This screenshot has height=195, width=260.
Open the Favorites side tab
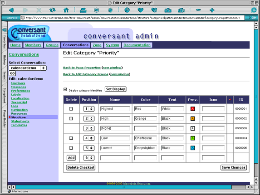point(5,42)
